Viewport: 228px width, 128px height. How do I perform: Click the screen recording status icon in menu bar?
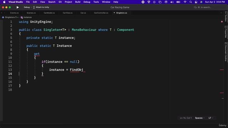pyautogui.click(x=143, y=2)
